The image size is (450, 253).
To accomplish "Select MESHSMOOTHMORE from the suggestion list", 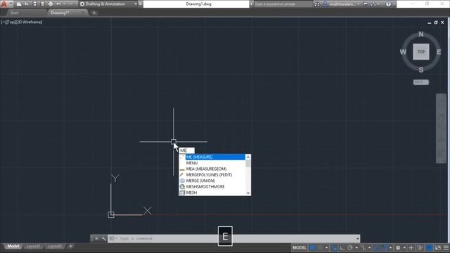I will (x=212, y=186).
